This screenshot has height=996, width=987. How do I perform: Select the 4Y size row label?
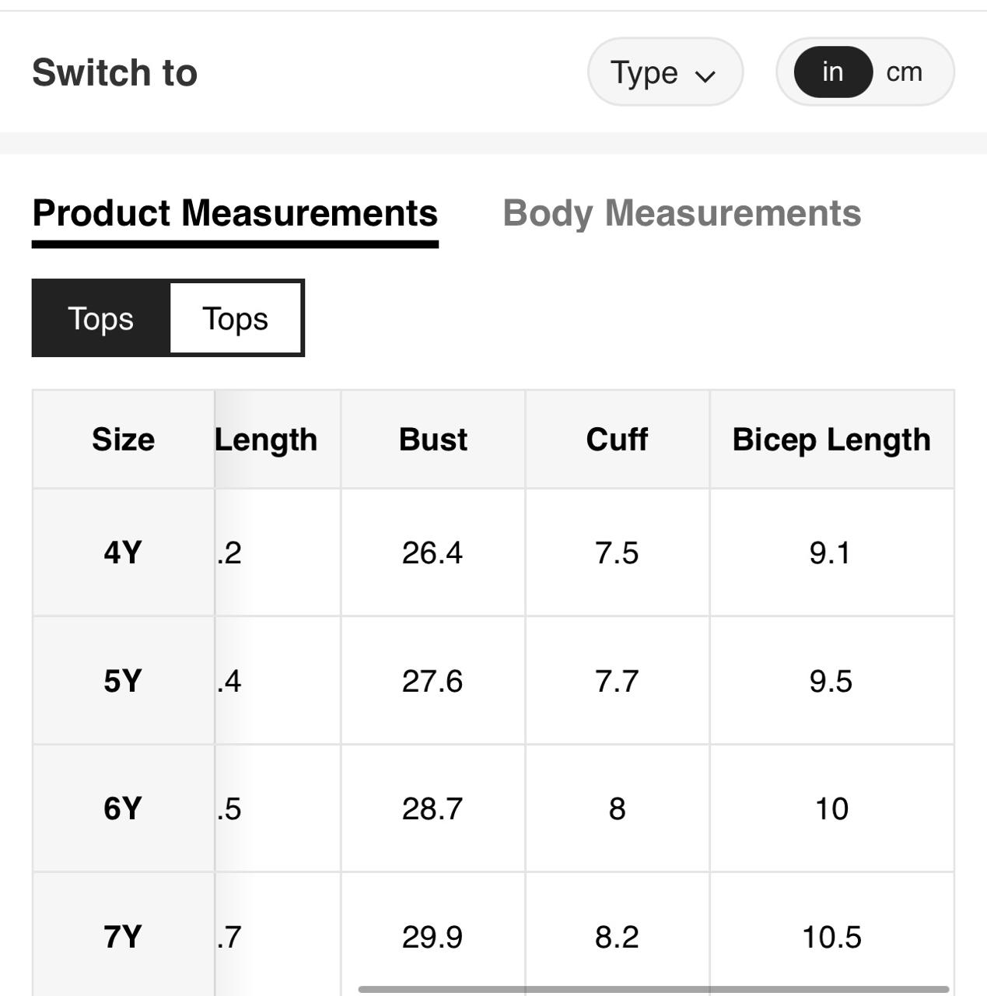(x=123, y=552)
